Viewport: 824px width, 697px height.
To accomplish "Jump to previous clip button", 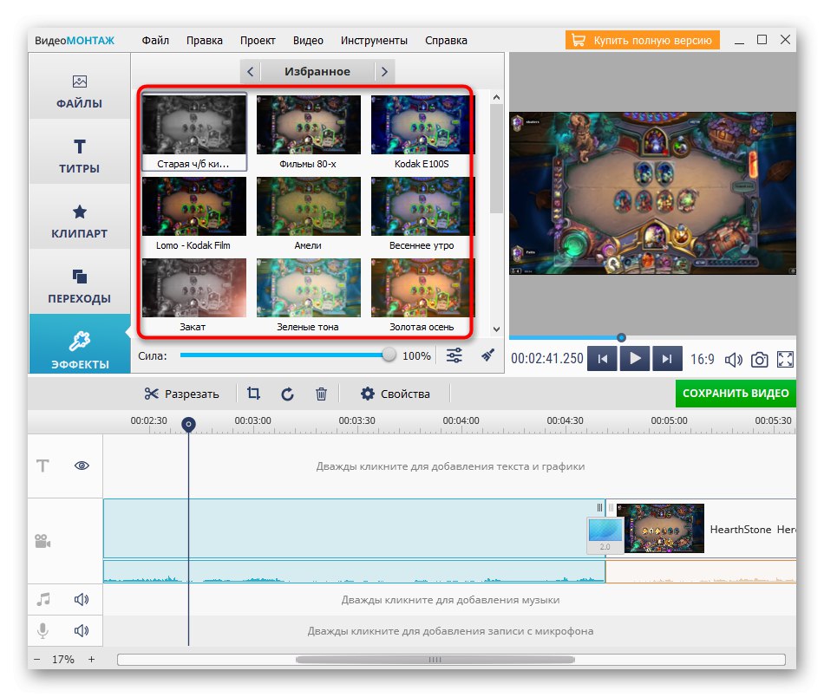I will (x=602, y=359).
